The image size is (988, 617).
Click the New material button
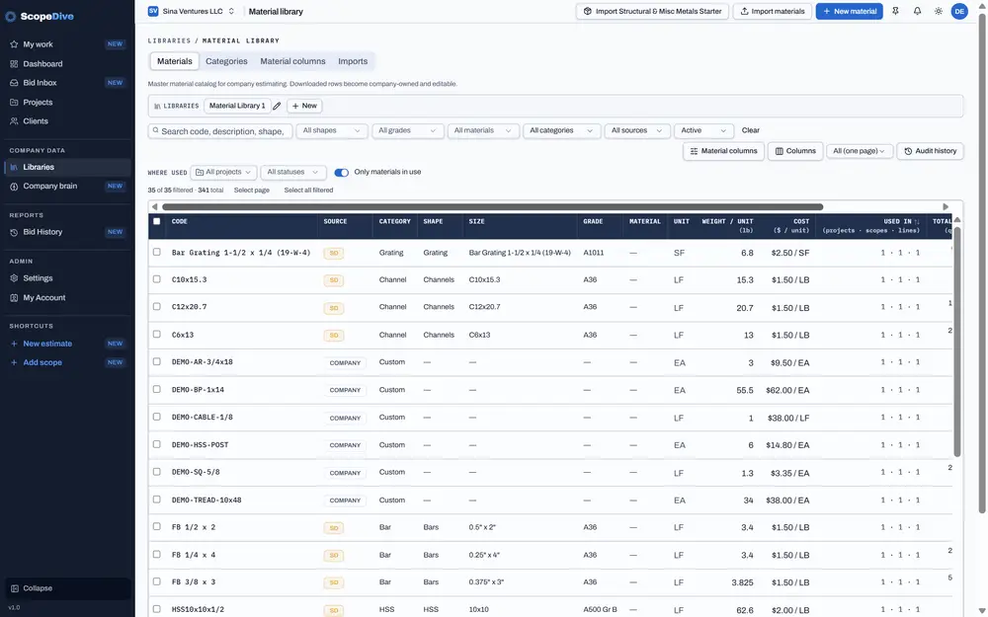(849, 11)
